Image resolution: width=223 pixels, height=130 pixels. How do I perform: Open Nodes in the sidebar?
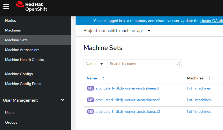click(11, 20)
